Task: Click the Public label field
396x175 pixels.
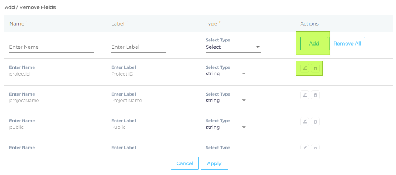Action: (118, 127)
